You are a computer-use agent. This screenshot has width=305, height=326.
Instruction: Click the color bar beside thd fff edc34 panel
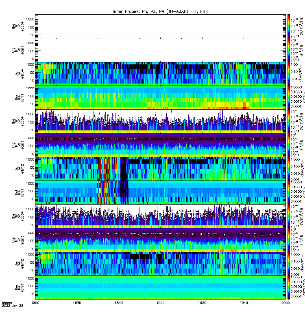tap(289, 121)
